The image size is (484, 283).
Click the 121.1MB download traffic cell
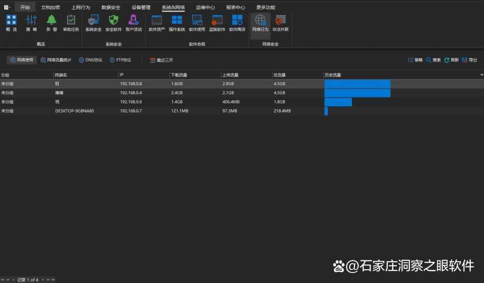click(x=179, y=110)
